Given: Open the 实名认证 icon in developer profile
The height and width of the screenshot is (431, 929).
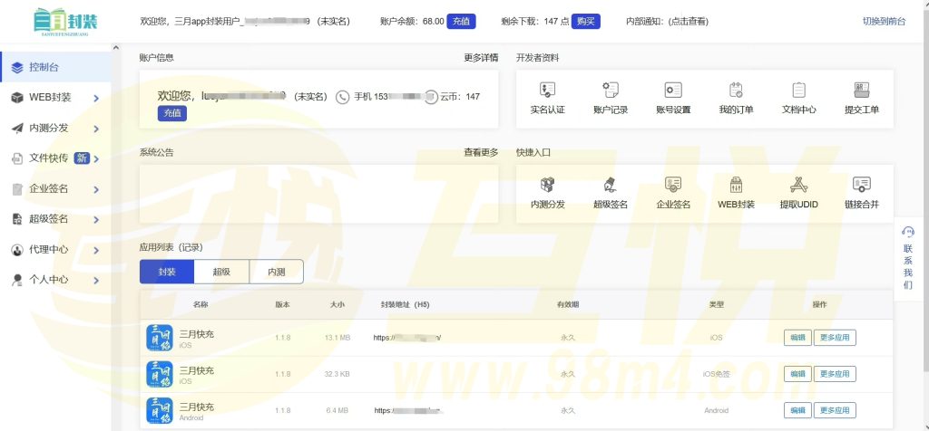Looking at the screenshot, I should [x=547, y=90].
